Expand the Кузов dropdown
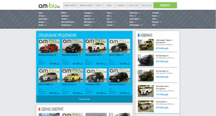 pos(110,5)
